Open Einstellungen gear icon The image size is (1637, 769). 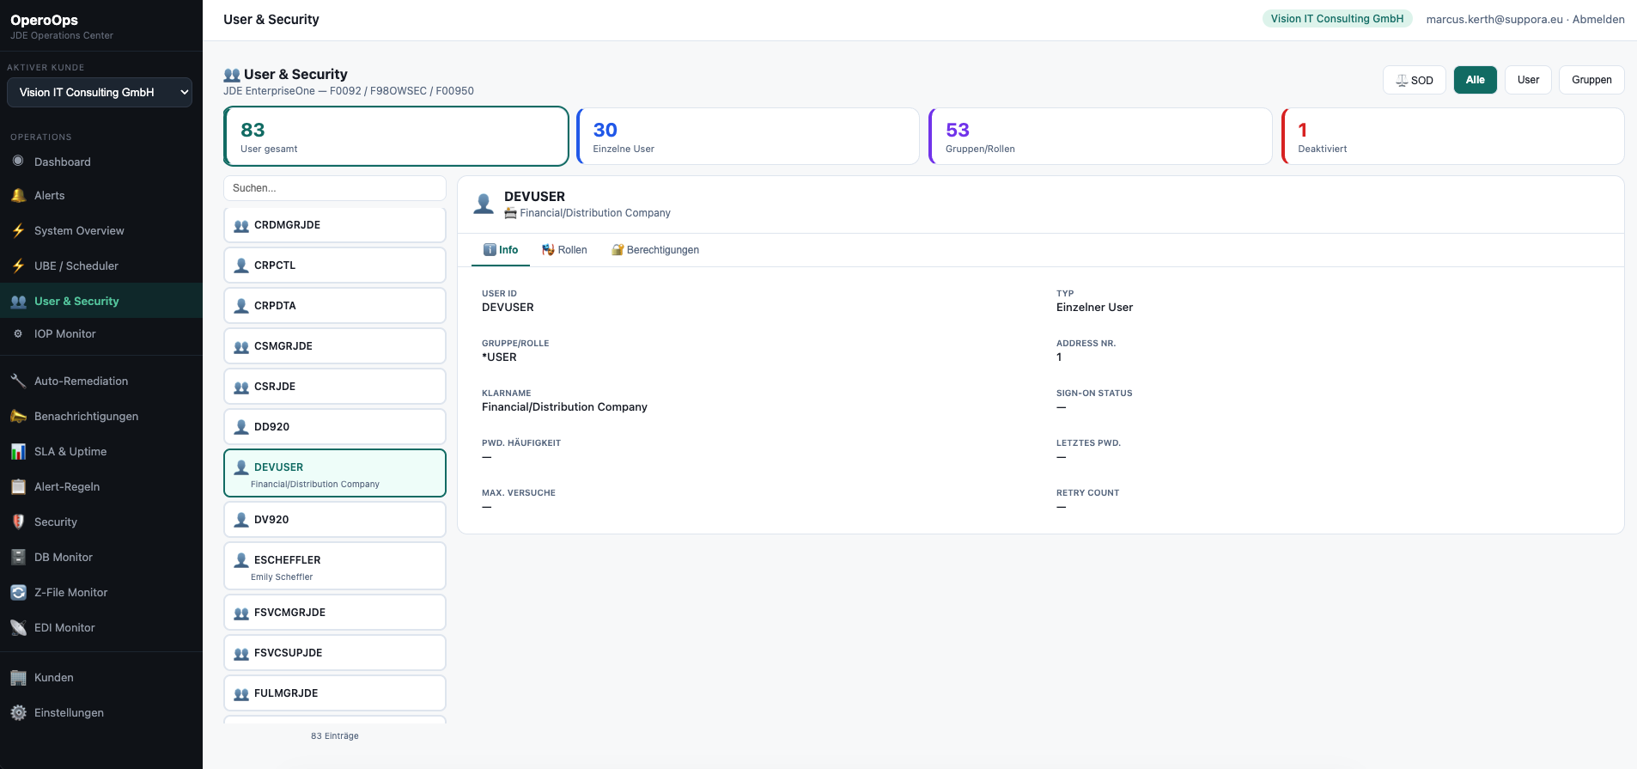click(18, 713)
